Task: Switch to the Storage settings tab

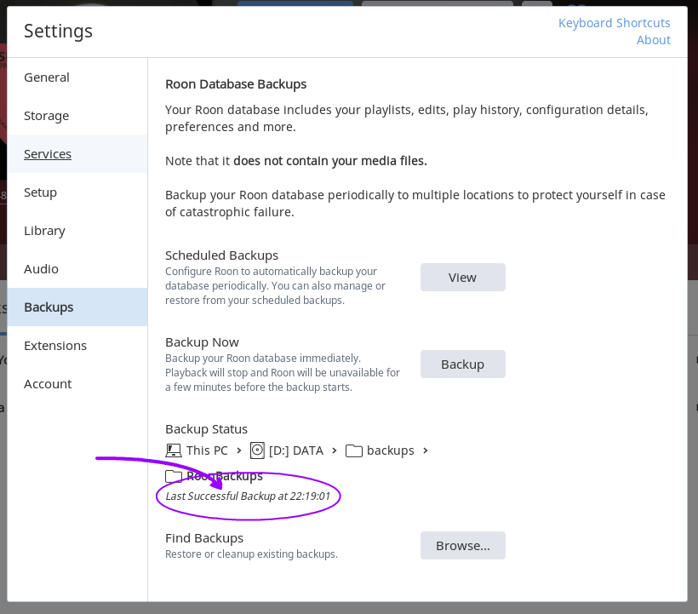Action: pyautogui.click(x=47, y=116)
